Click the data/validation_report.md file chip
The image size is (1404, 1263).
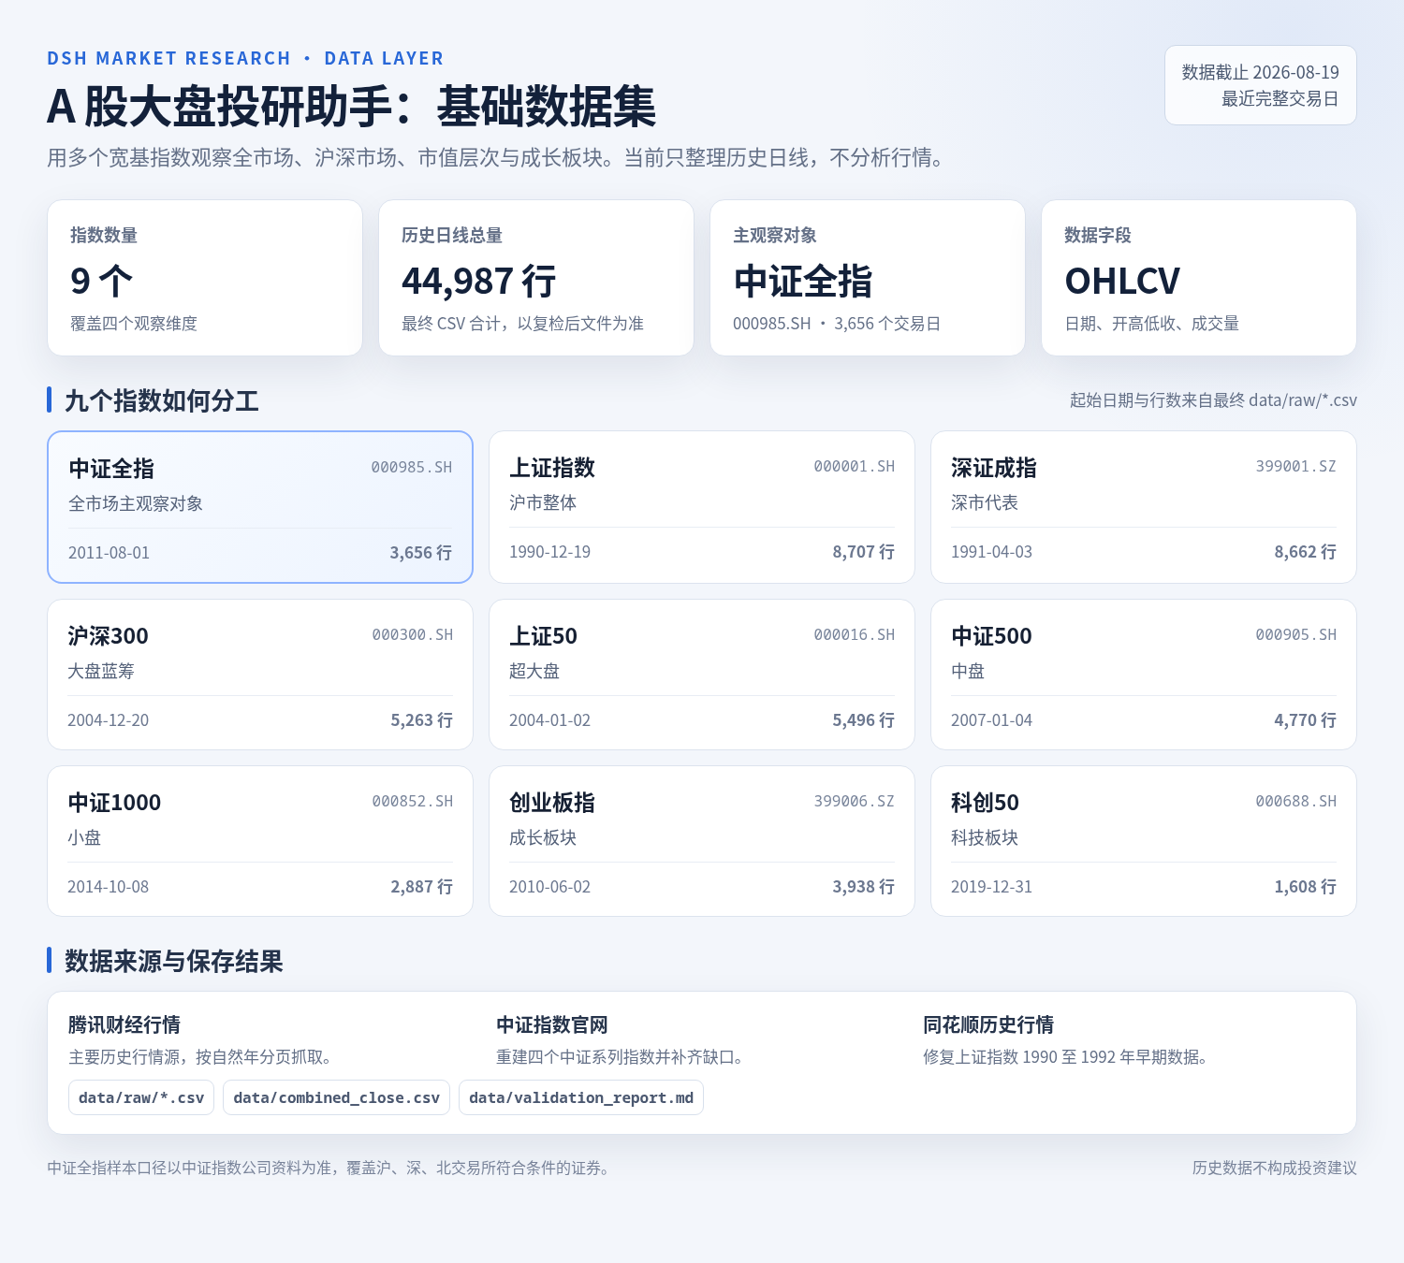(581, 1097)
